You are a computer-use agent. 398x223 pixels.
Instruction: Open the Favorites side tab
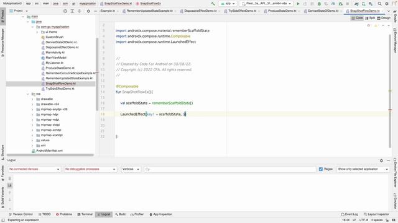coord(2,173)
